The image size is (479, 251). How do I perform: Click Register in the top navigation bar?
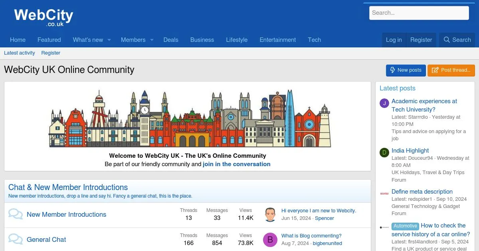click(x=421, y=40)
